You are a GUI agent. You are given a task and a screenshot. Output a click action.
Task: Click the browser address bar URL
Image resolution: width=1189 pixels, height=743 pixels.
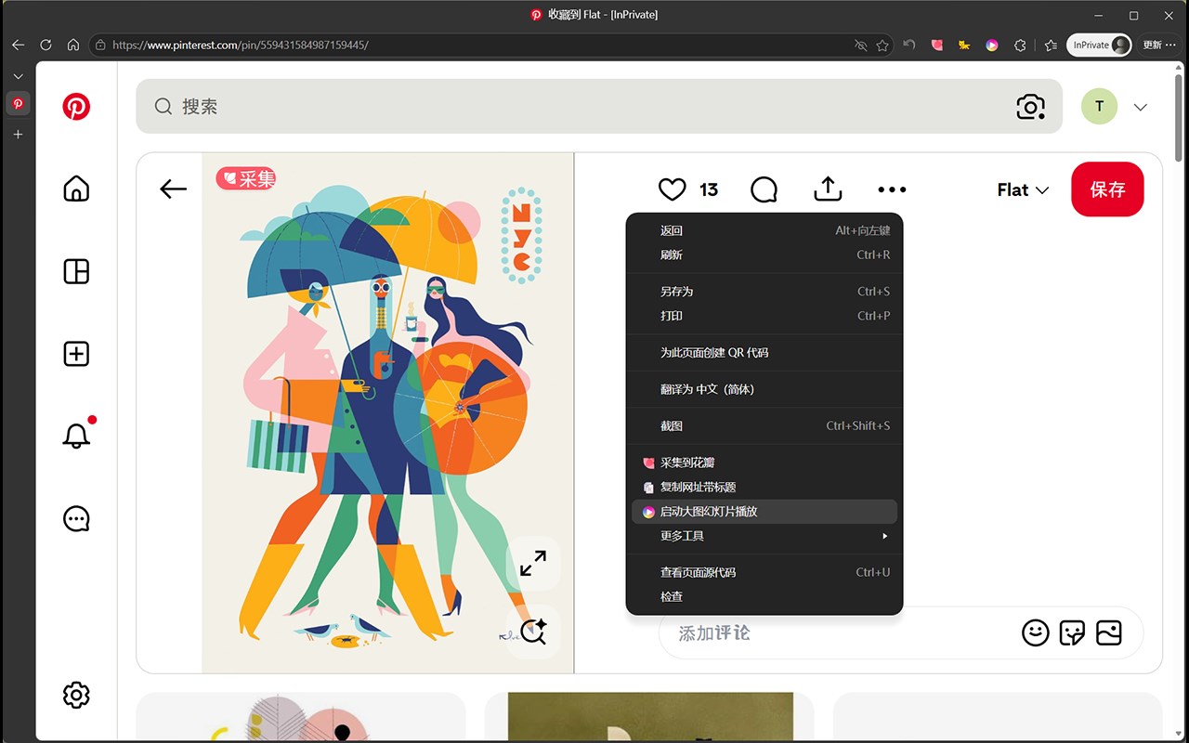pos(240,45)
